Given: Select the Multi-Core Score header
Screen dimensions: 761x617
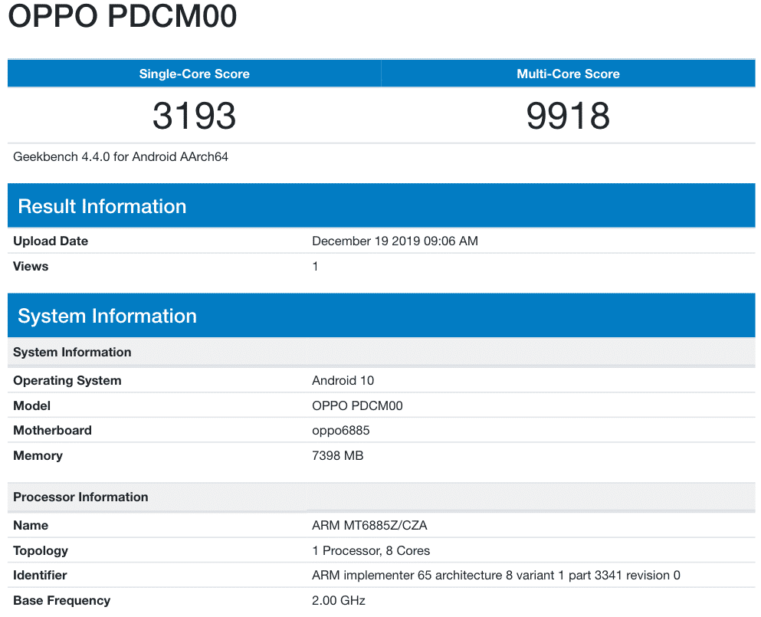Looking at the screenshot, I should [x=568, y=74].
